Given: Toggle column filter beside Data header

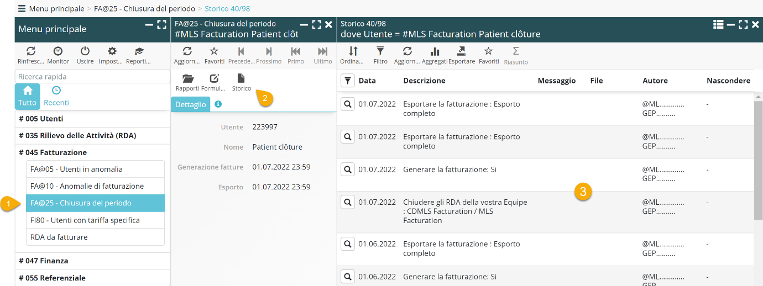Looking at the screenshot, I should pos(347,81).
